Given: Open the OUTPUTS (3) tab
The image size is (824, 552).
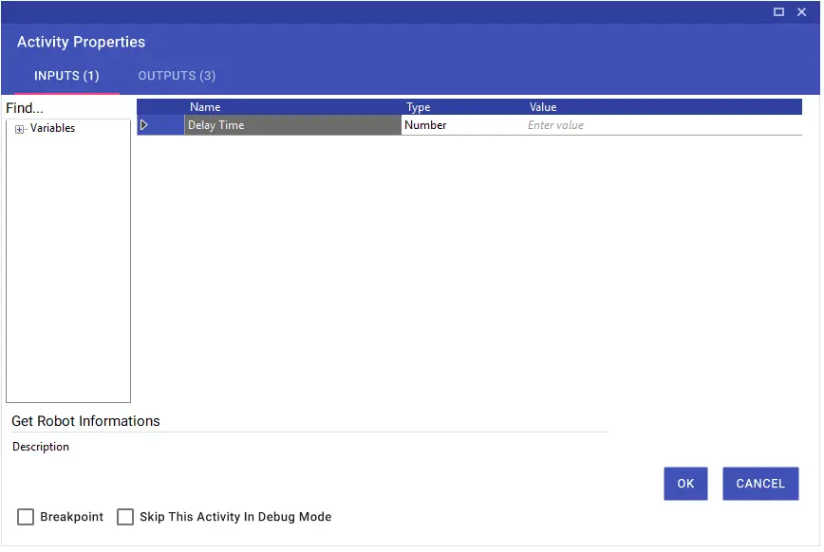Looking at the screenshot, I should point(177,76).
